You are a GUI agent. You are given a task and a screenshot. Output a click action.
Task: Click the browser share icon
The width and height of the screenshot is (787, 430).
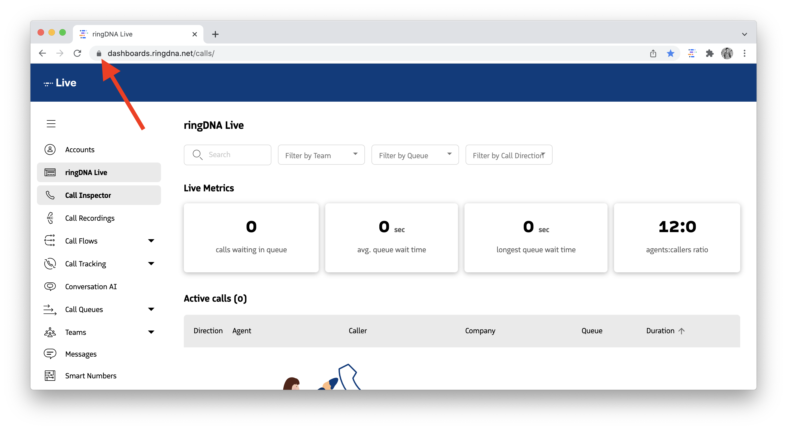point(653,54)
